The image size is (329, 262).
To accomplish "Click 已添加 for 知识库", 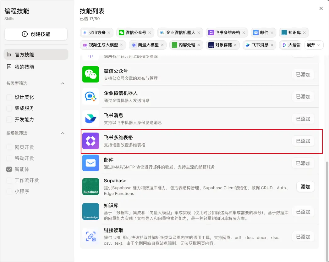I will click(x=303, y=212).
